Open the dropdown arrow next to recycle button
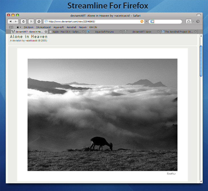 193,21
